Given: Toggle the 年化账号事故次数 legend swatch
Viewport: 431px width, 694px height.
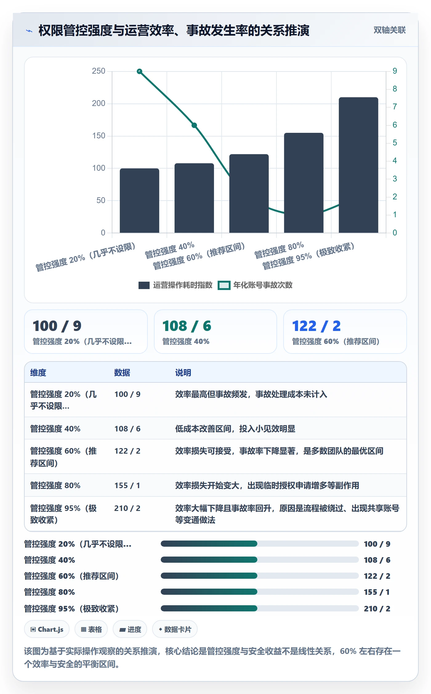Looking at the screenshot, I should [224, 285].
